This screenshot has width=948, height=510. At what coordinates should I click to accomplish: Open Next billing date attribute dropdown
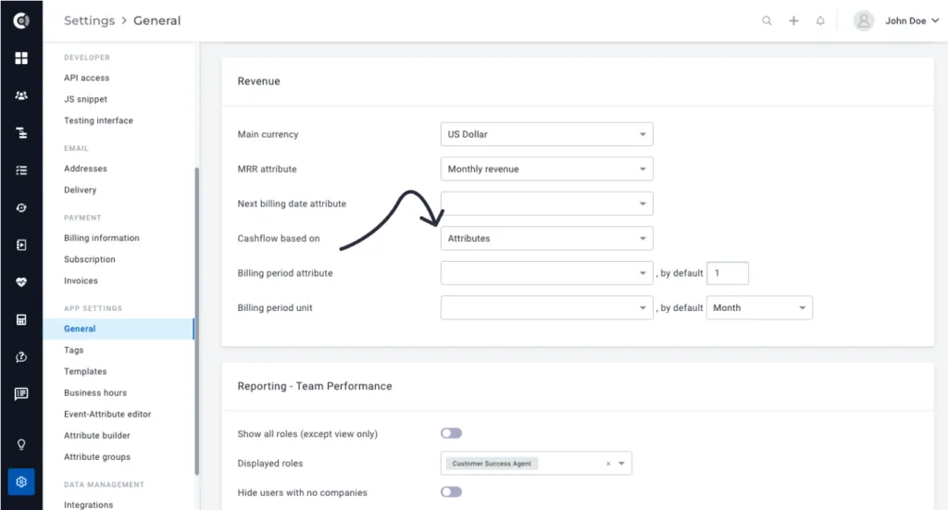coord(546,204)
